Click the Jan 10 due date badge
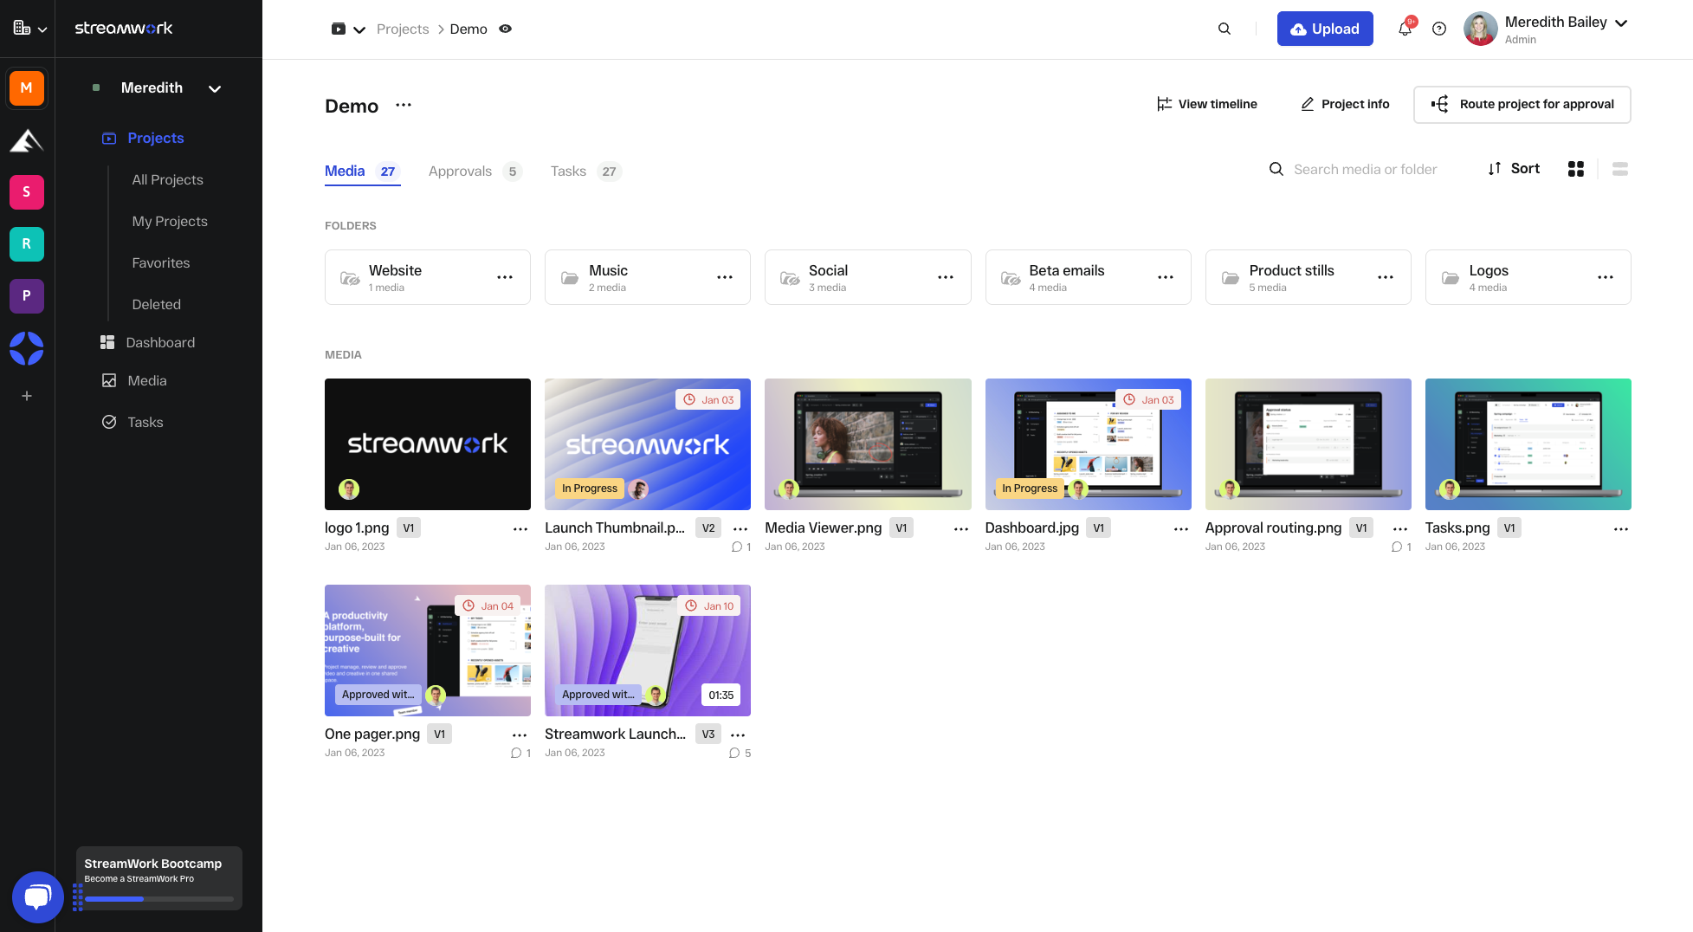 [x=710, y=605]
